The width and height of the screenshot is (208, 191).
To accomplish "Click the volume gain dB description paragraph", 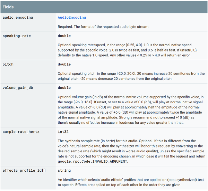I will pyautogui.click(x=131, y=110).
